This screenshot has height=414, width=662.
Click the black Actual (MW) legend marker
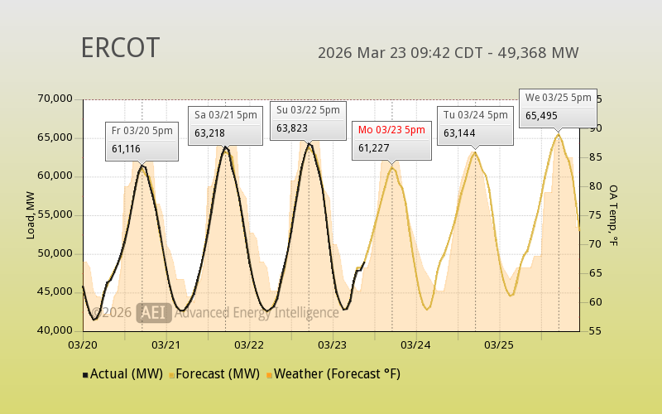tap(85, 375)
